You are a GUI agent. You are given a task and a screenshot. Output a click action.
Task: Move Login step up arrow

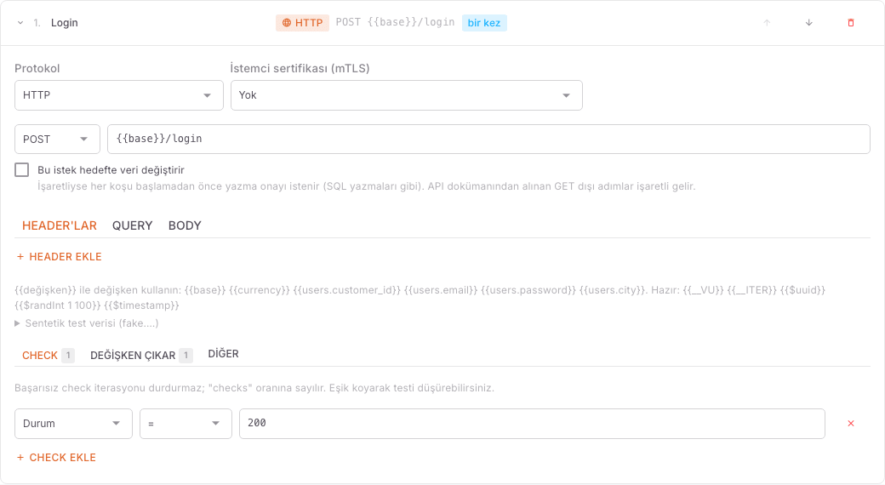[x=767, y=23]
